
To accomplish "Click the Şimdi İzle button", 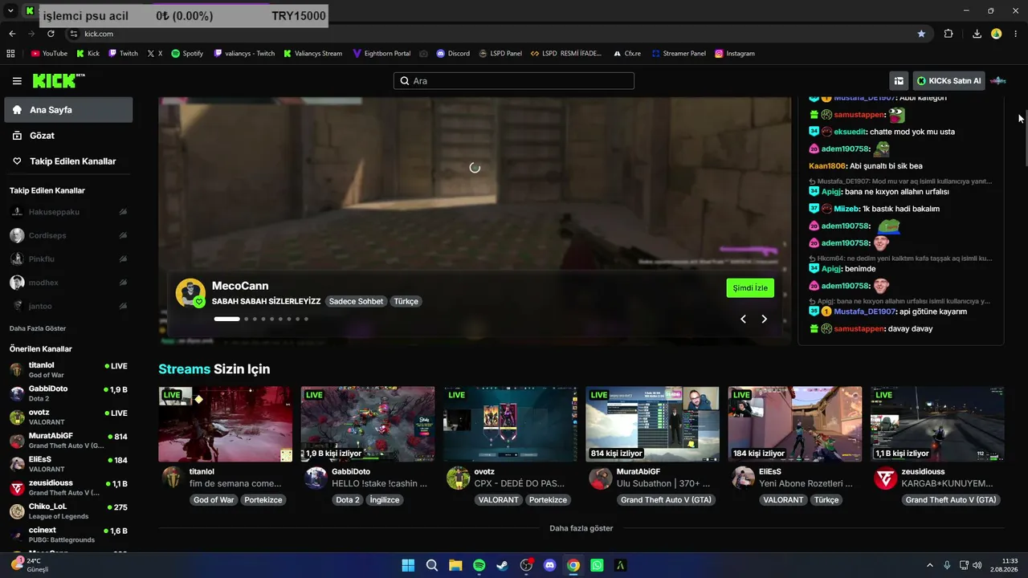I will click(750, 288).
